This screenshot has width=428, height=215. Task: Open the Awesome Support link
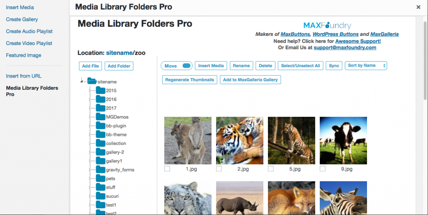(358, 41)
